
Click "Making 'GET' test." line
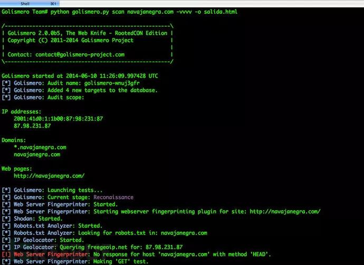click(75, 262)
